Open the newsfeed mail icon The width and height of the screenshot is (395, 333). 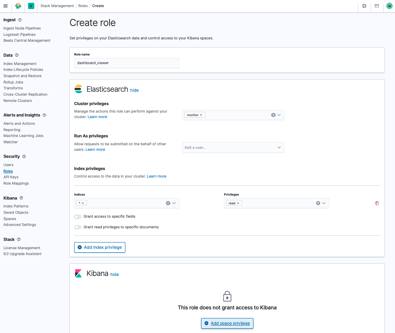click(377, 6)
